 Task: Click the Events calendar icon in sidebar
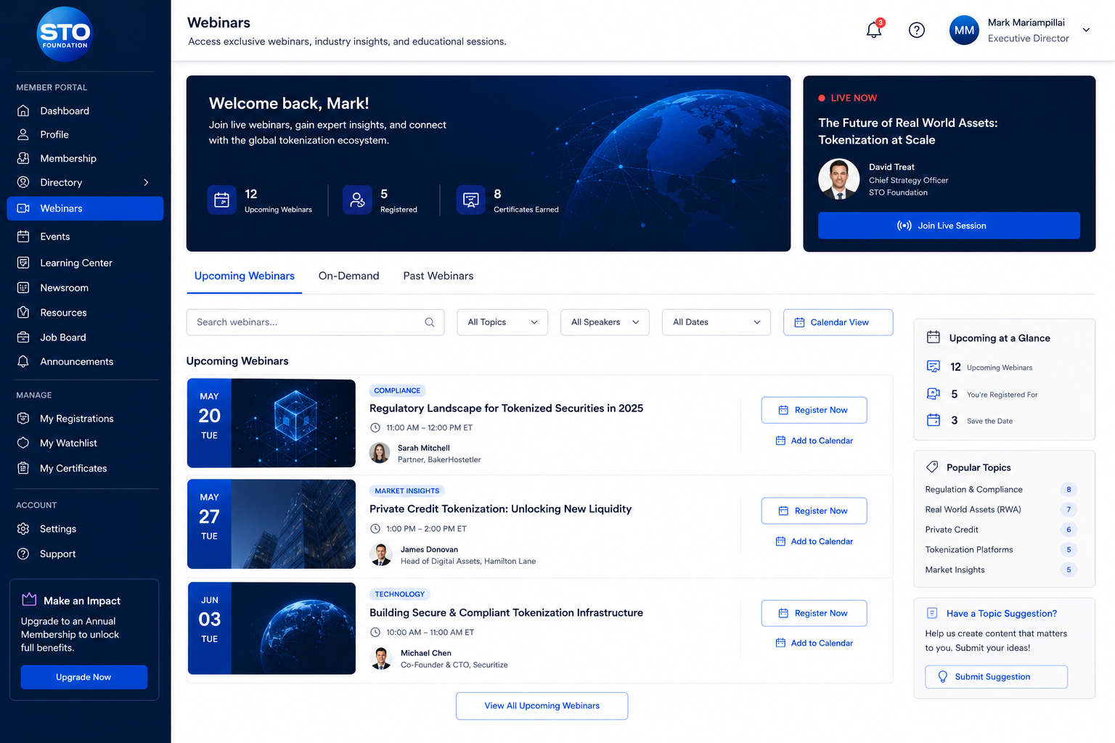[23, 237]
